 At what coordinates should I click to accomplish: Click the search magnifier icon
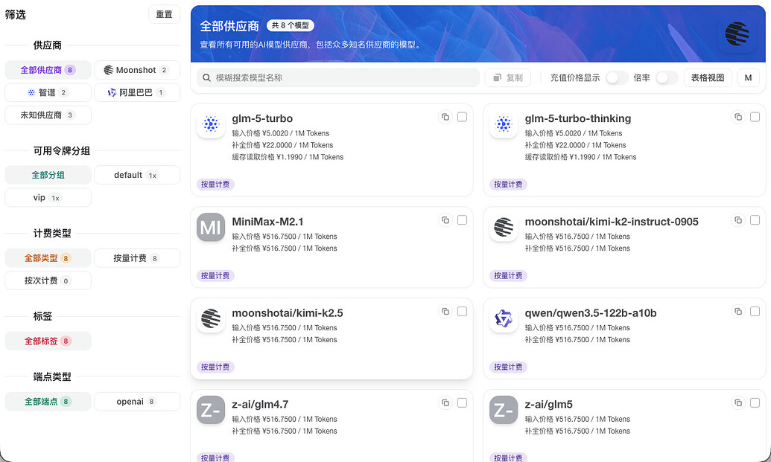(x=207, y=77)
